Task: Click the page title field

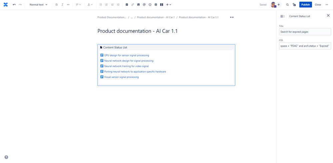Action: click(137, 31)
